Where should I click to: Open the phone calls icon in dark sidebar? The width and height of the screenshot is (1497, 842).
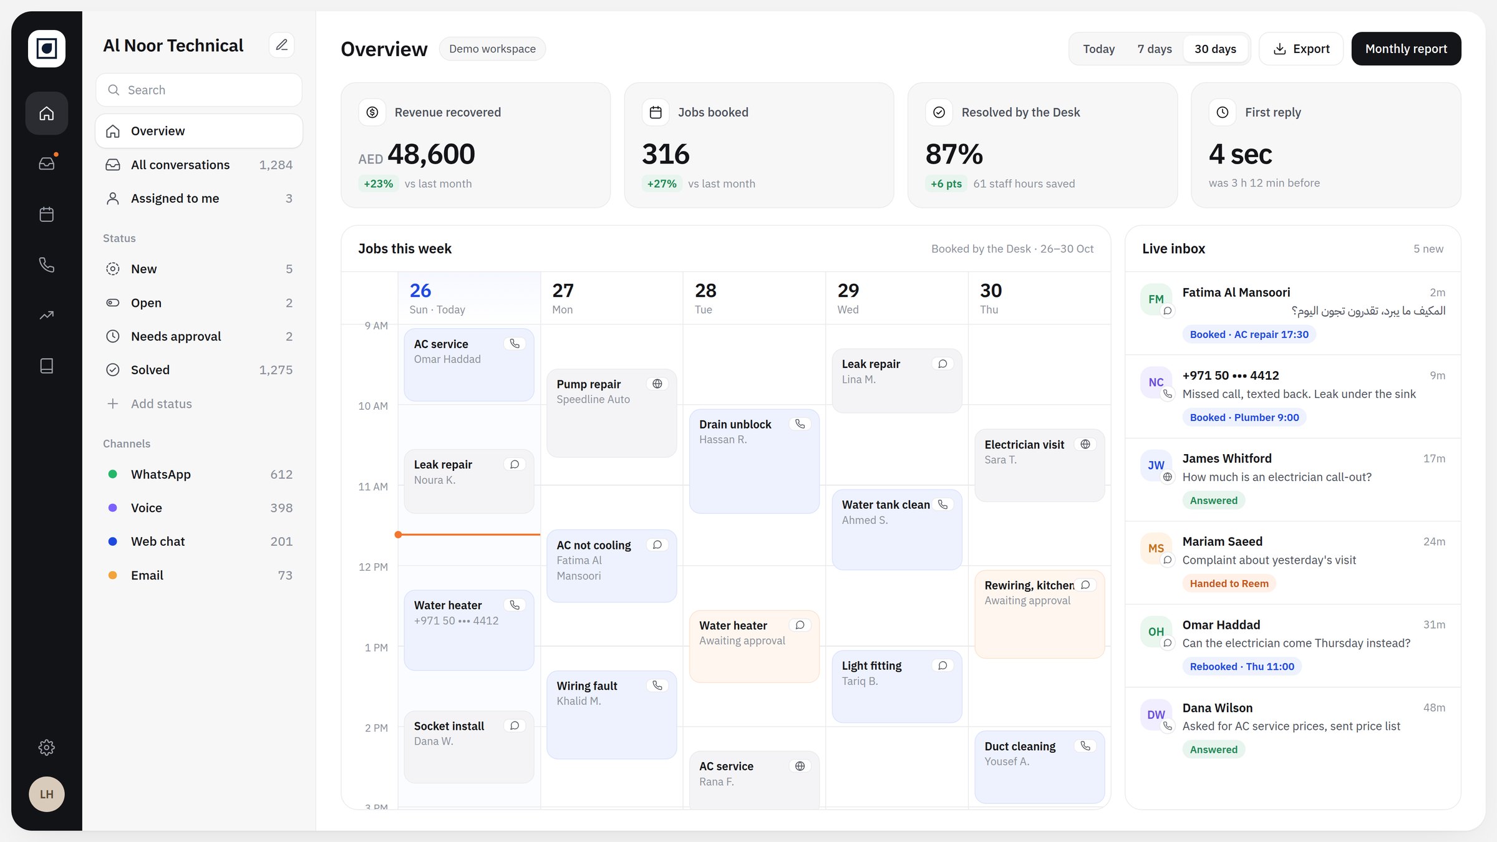tap(47, 264)
